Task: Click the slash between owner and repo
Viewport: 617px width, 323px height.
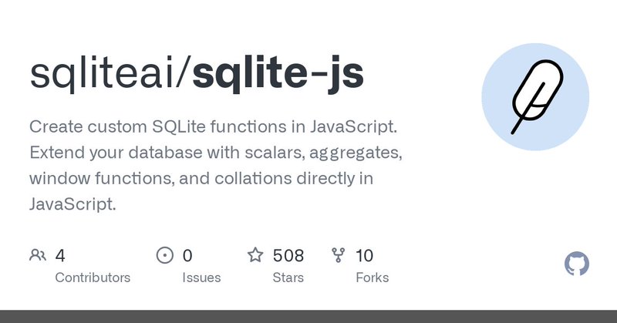Action: [x=183, y=73]
